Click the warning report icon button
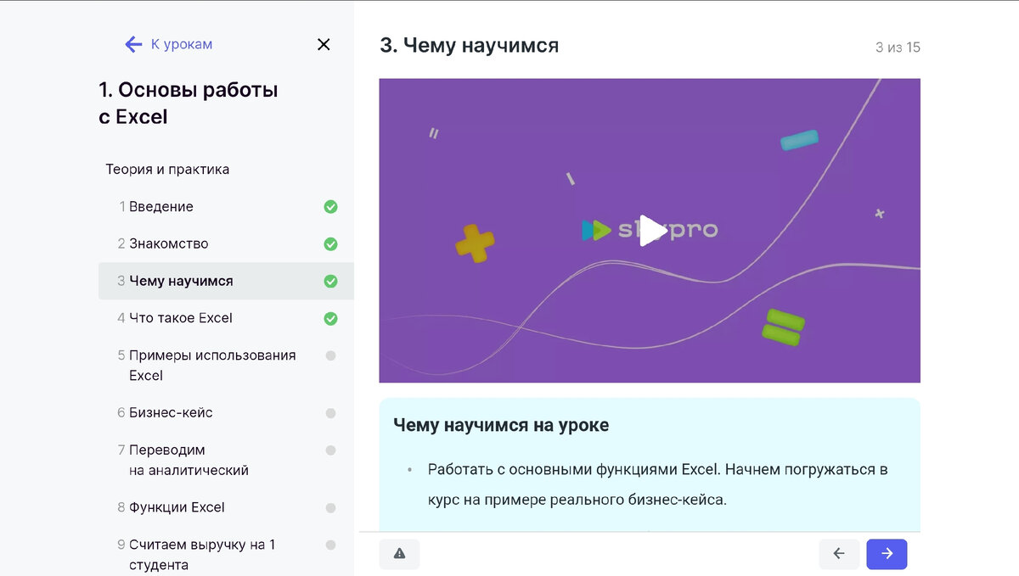This screenshot has height=576, width=1019. 399,554
